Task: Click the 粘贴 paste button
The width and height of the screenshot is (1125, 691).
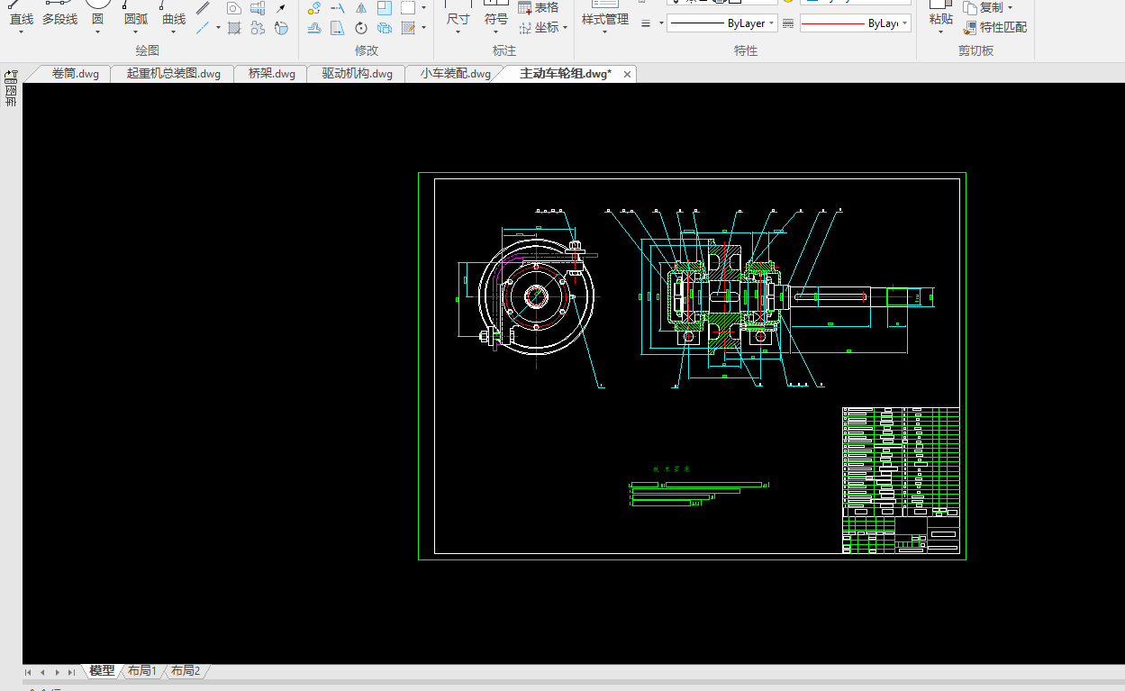Action: (x=940, y=19)
